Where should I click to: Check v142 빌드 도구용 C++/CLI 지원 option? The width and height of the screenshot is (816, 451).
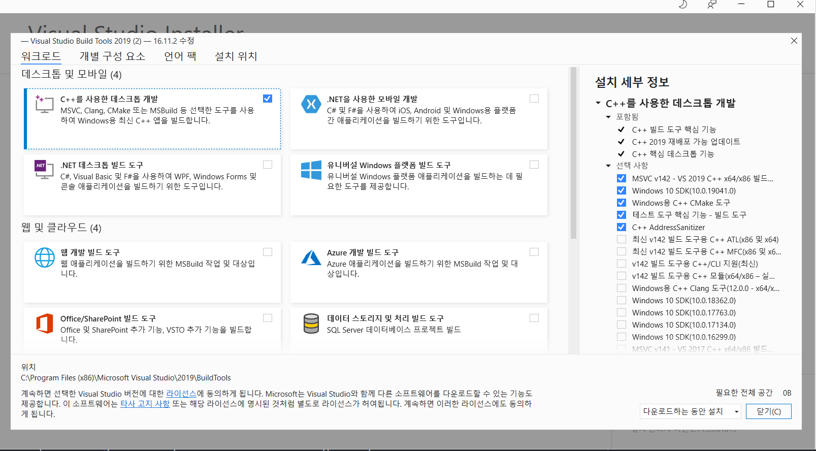(622, 264)
